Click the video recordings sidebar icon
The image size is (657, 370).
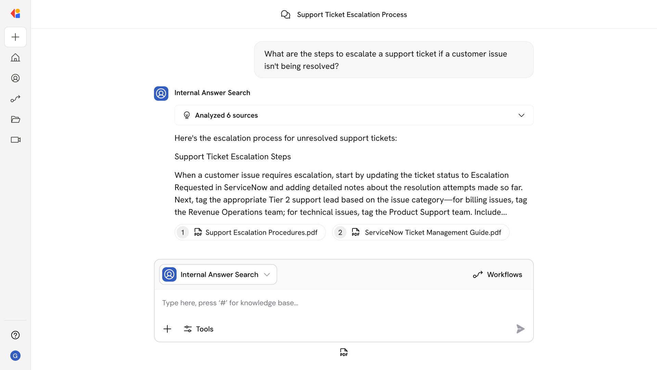[15, 140]
